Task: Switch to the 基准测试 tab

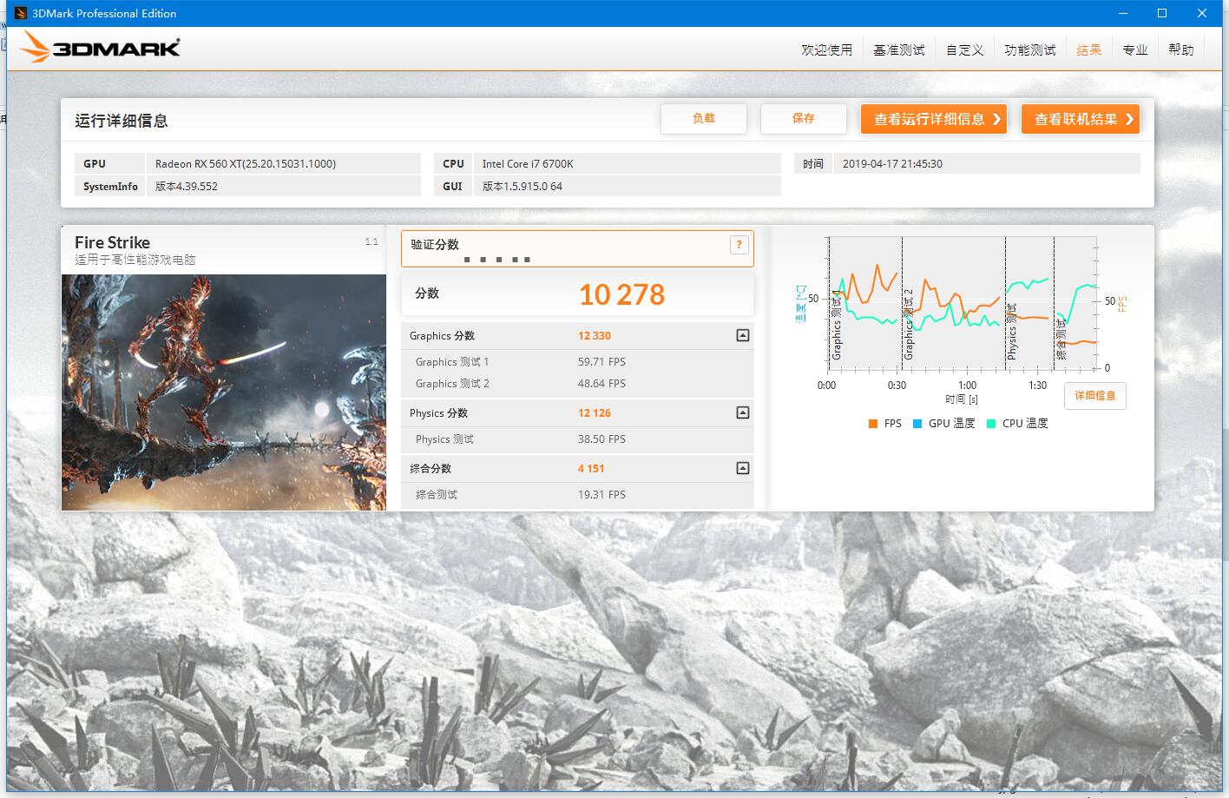Action: point(898,49)
